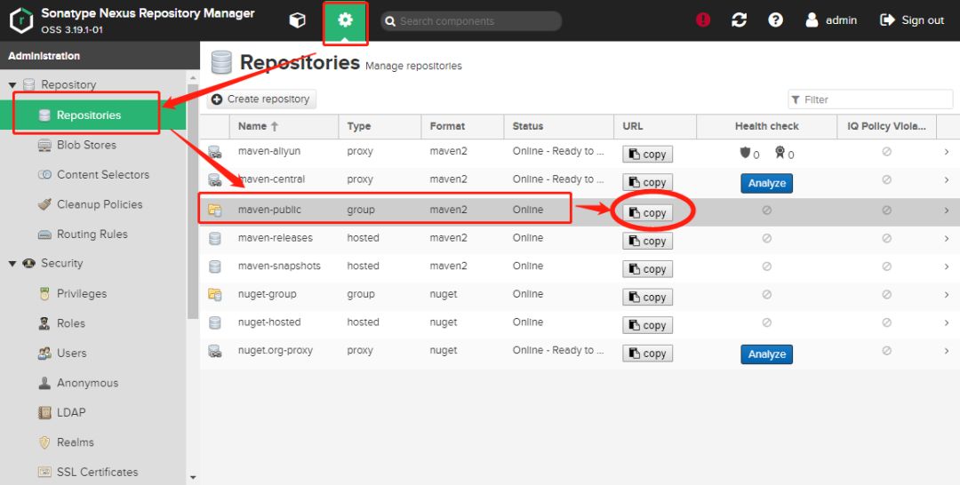Screen dimensions: 960x485
Task: Open LDAP settings
Action: pyautogui.click(x=70, y=412)
